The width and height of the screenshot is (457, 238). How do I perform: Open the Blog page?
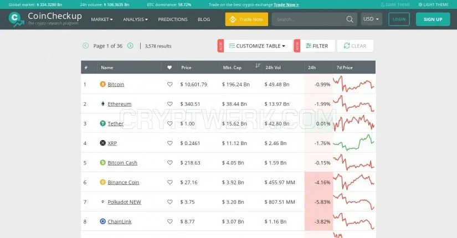pyautogui.click(x=204, y=19)
